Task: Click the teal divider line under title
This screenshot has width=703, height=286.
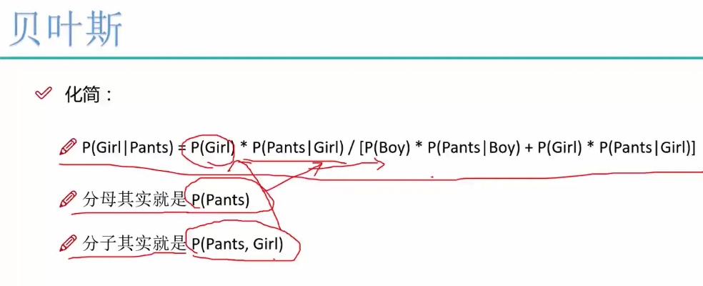Action: 351,59
